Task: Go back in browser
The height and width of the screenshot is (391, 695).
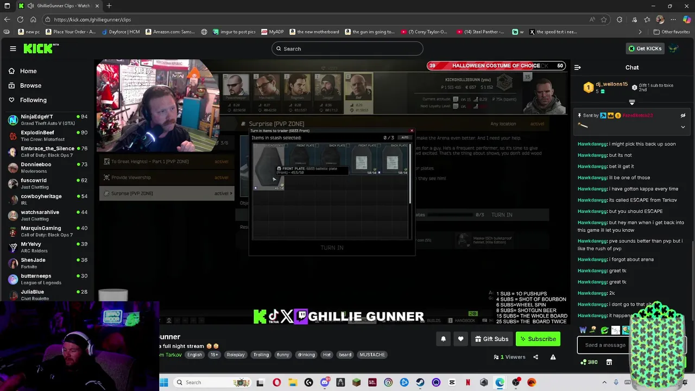Action: click(x=7, y=20)
